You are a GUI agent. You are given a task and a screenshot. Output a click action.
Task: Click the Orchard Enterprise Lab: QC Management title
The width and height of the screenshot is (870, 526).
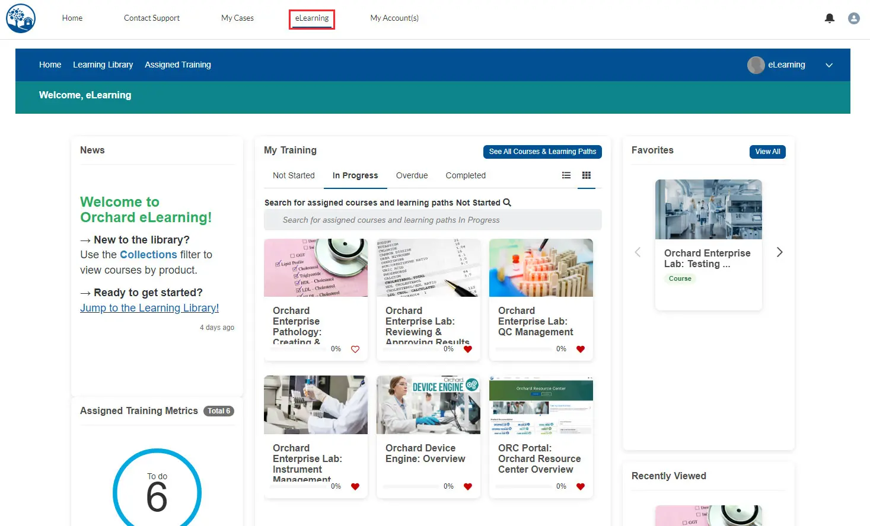[536, 322]
